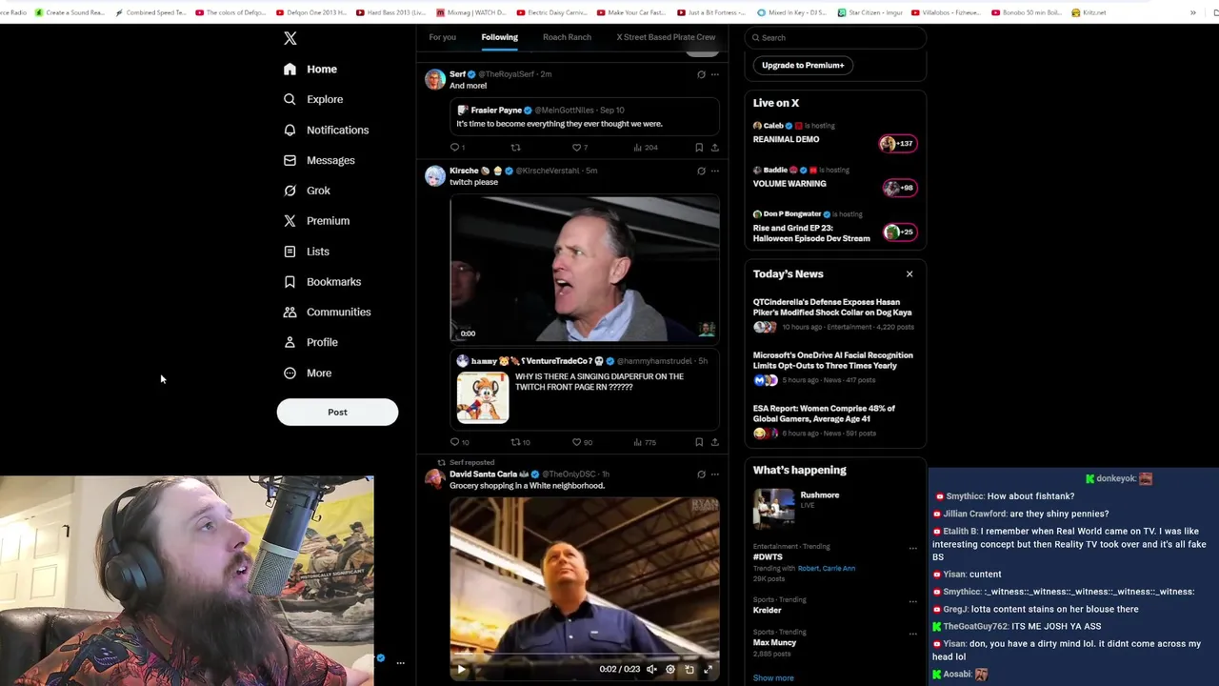Like Serf's post with 7 likes
The height and width of the screenshot is (686, 1219).
[579, 148]
